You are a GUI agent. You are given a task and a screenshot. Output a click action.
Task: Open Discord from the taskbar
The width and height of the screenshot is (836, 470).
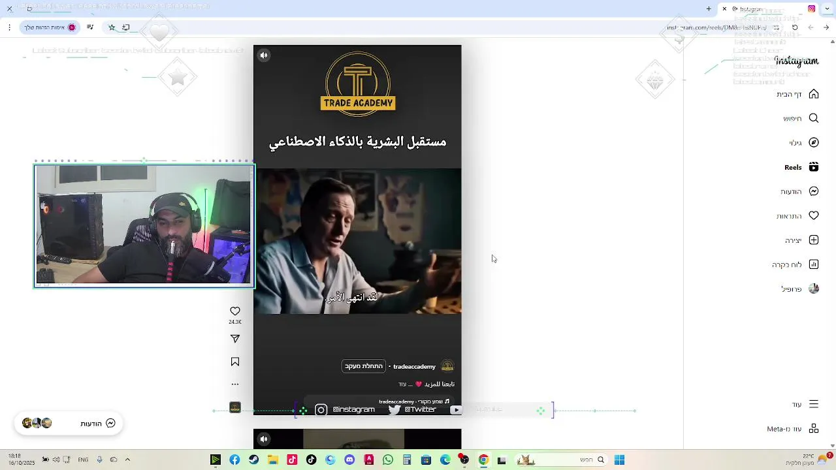pyautogui.click(x=349, y=460)
